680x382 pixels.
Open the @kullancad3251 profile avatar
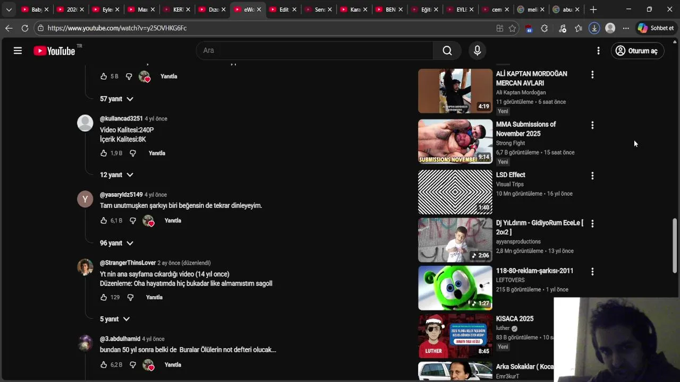point(85,123)
